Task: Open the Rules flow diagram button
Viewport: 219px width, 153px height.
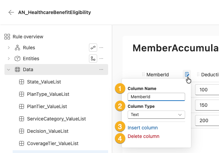Action: (93, 48)
